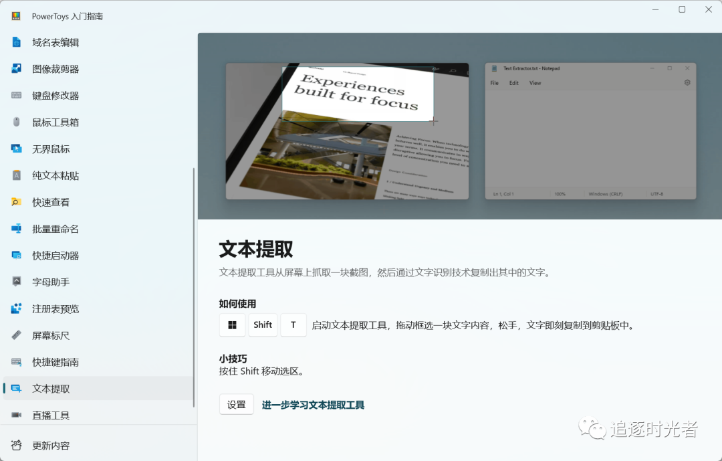Viewport: 722px width, 461px height.
Task: Select 域名表编辑 at the top of sidebar
Action: pos(15,42)
